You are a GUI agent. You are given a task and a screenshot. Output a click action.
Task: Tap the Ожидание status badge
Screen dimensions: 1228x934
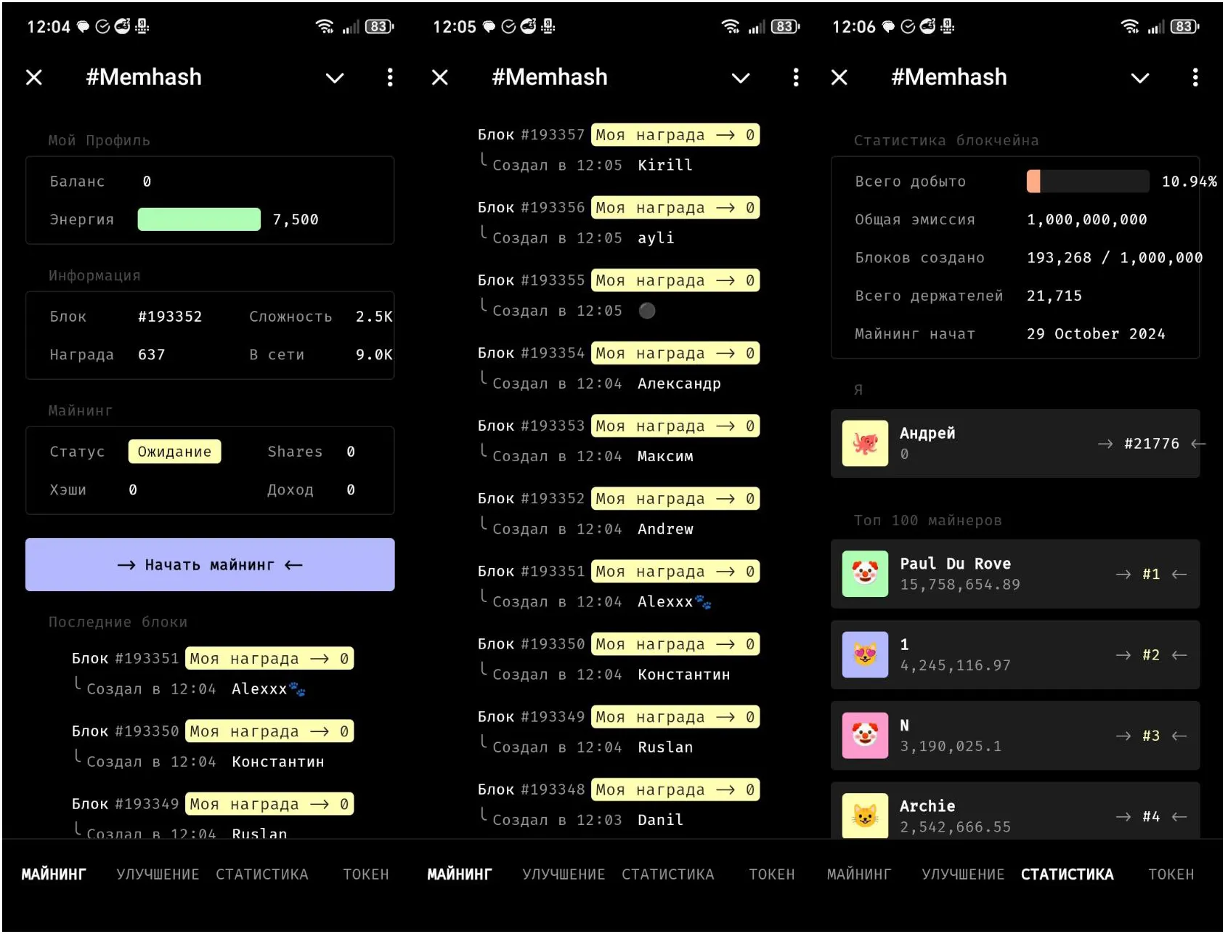point(174,452)
